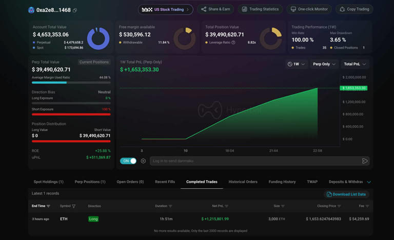Focus the danmaku message input
394x240 pixels.
pyautogui.click(x=256, y=161)
